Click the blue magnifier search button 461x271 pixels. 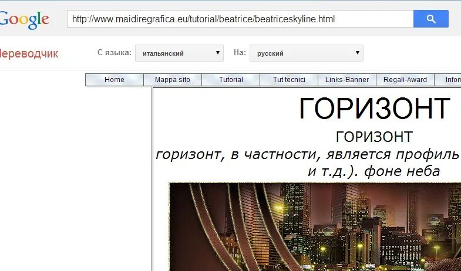coord(430,19)
